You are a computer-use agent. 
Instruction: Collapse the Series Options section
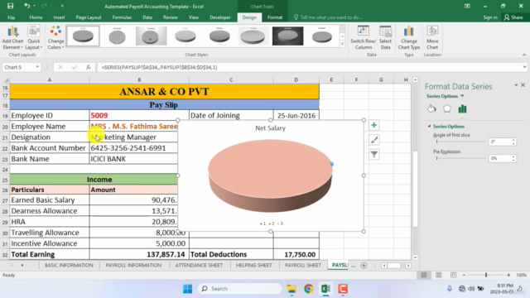tap(429, 127)
